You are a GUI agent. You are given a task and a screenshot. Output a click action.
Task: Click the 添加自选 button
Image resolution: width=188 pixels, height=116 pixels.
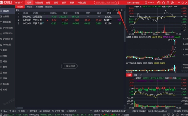[69, 66]
